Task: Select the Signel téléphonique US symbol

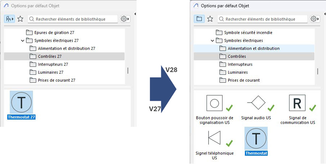Action: pos(214,138)
